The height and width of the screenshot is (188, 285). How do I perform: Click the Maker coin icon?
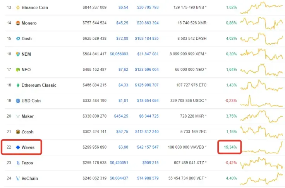pos(18,116)
